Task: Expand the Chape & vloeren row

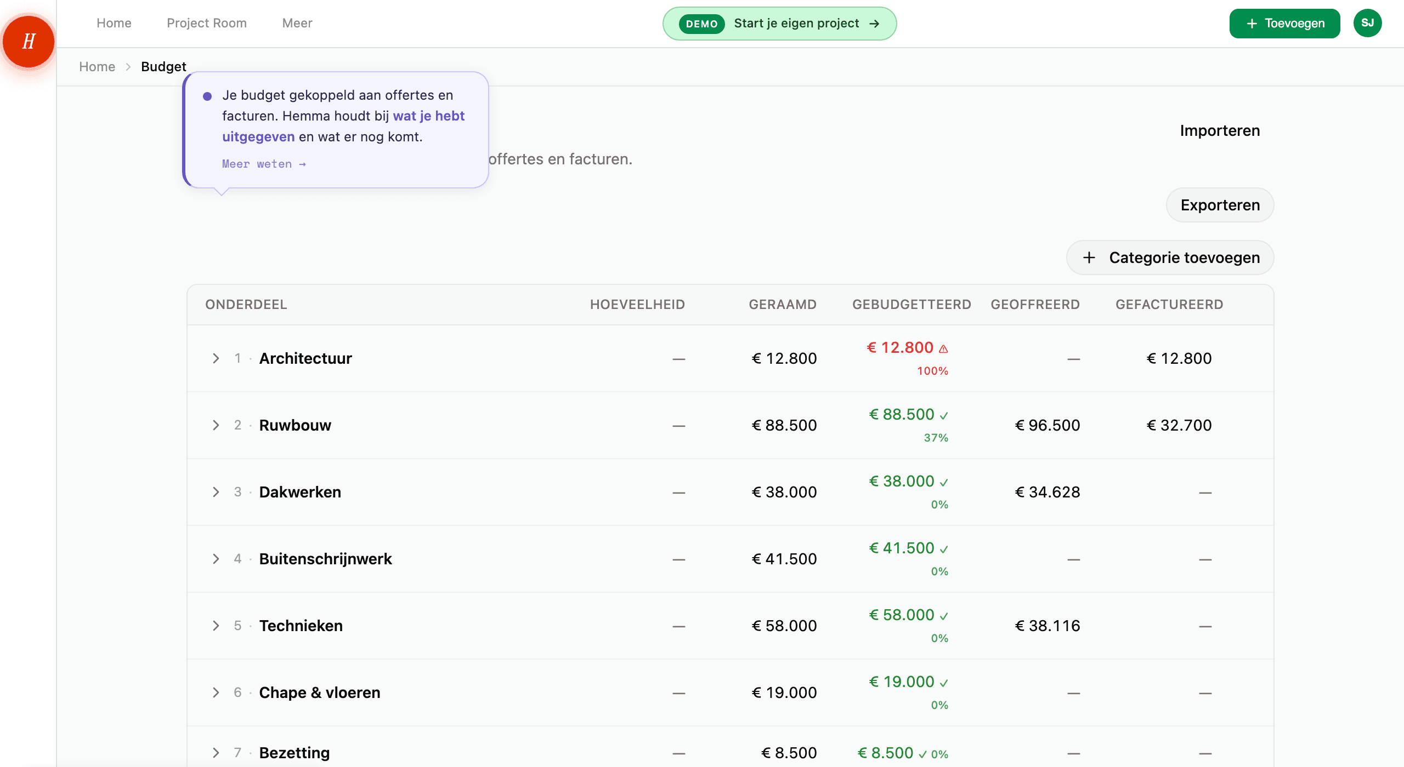Action: pyautogui.click(x=216, y=692)
